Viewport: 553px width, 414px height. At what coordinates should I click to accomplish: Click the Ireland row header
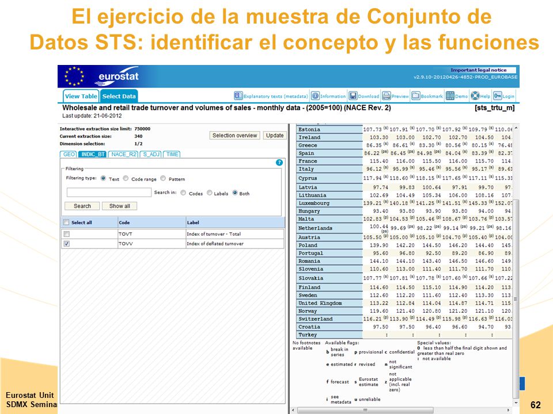coord(329,137)
